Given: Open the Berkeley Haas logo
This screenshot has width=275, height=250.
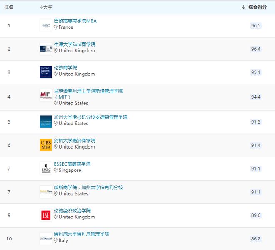Looking at the screenshot, I should pos(46,192).
